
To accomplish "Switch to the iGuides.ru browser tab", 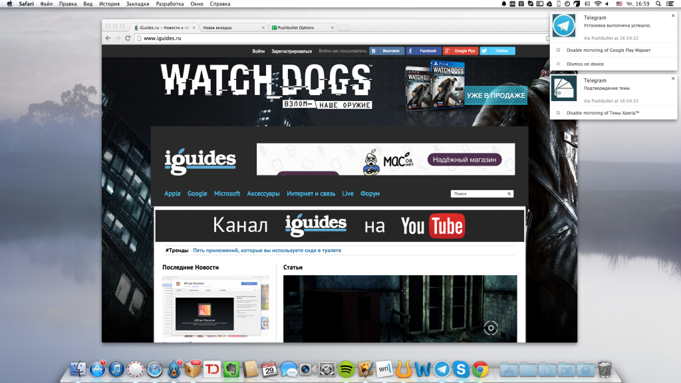I will point(164,27).
